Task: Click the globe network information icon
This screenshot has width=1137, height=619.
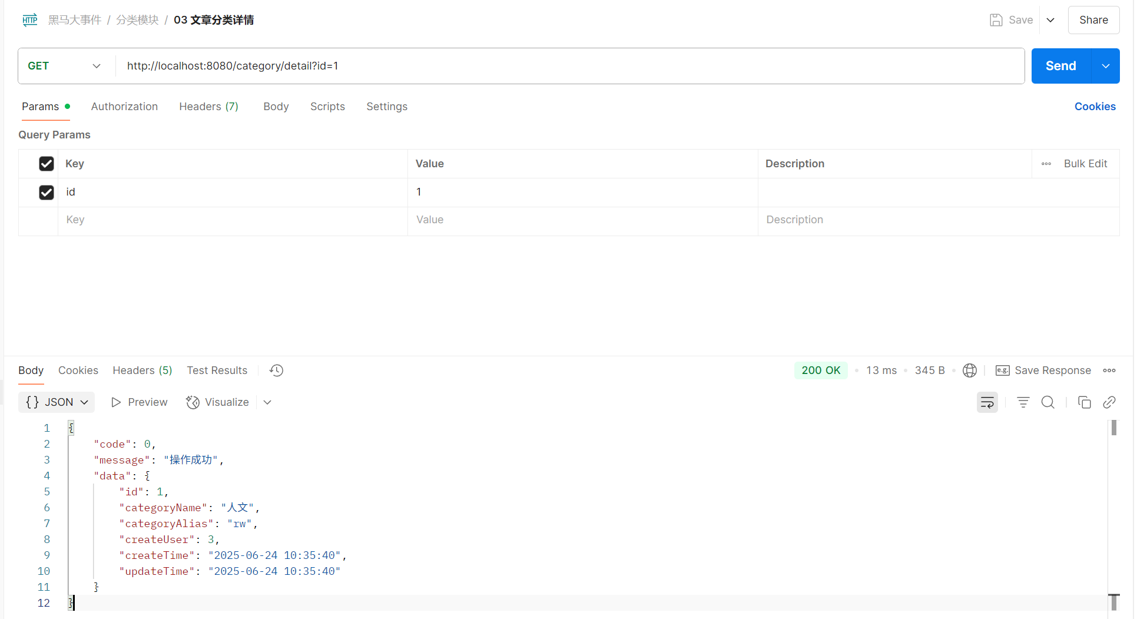Action: coord(969,370)
